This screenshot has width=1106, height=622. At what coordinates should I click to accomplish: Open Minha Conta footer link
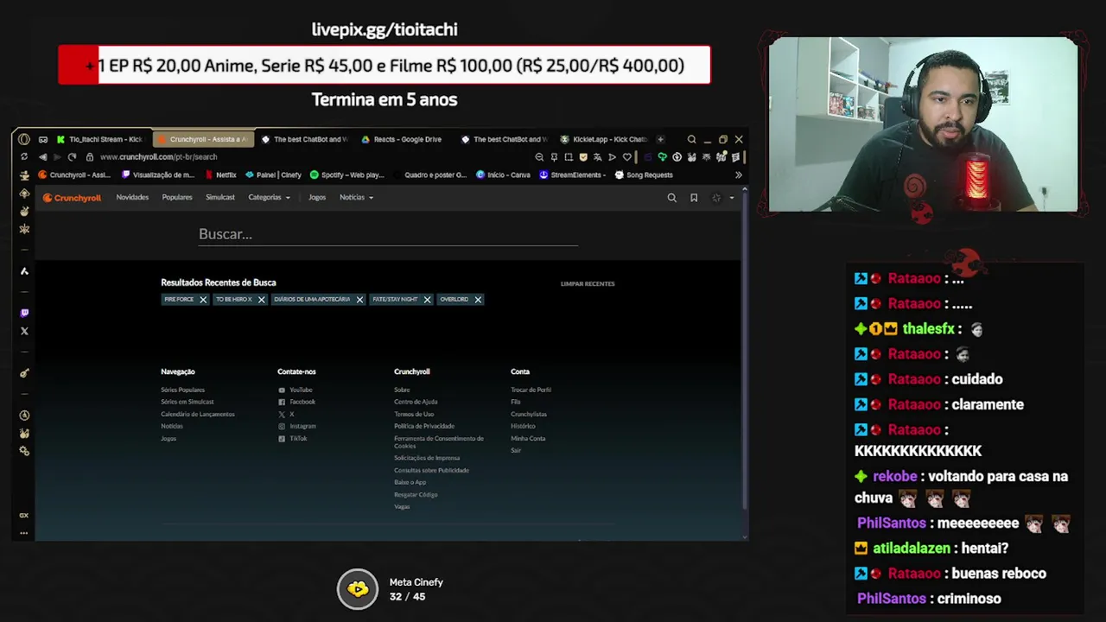tap(528, 438)
